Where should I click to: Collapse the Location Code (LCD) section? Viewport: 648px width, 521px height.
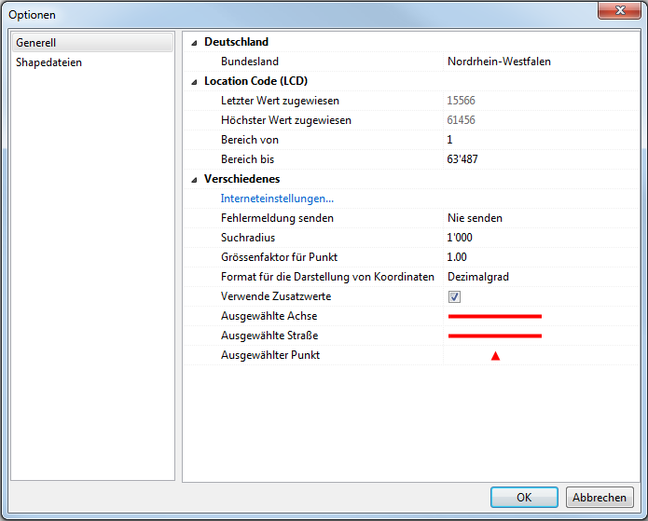coord(194,81)
